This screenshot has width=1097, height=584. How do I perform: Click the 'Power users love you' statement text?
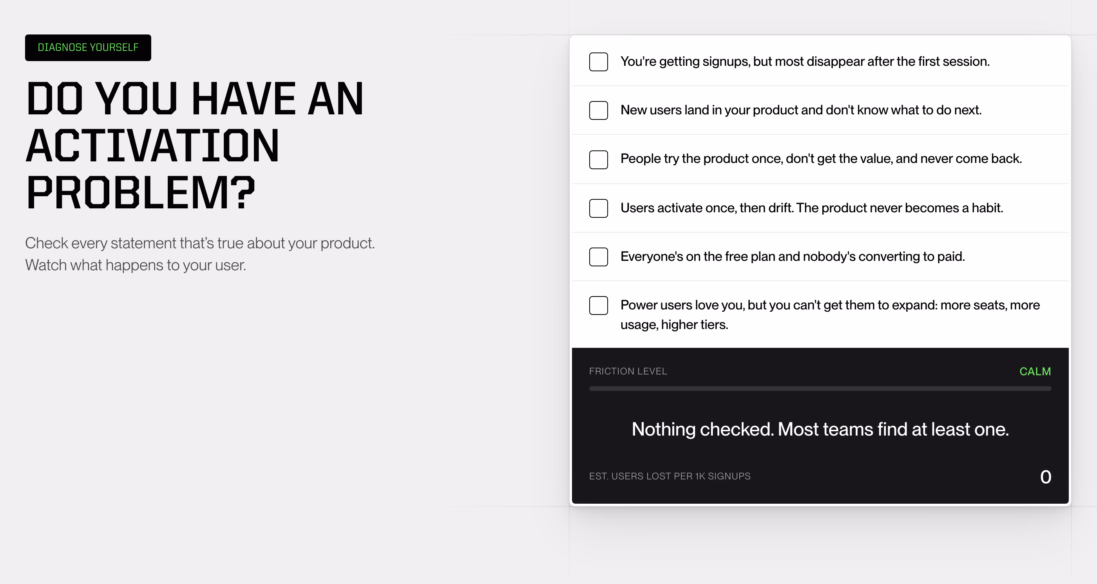[x=830, y=315]
